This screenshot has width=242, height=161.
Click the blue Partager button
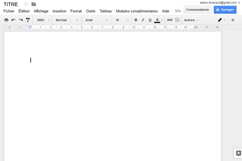click(x=225, y=10)
